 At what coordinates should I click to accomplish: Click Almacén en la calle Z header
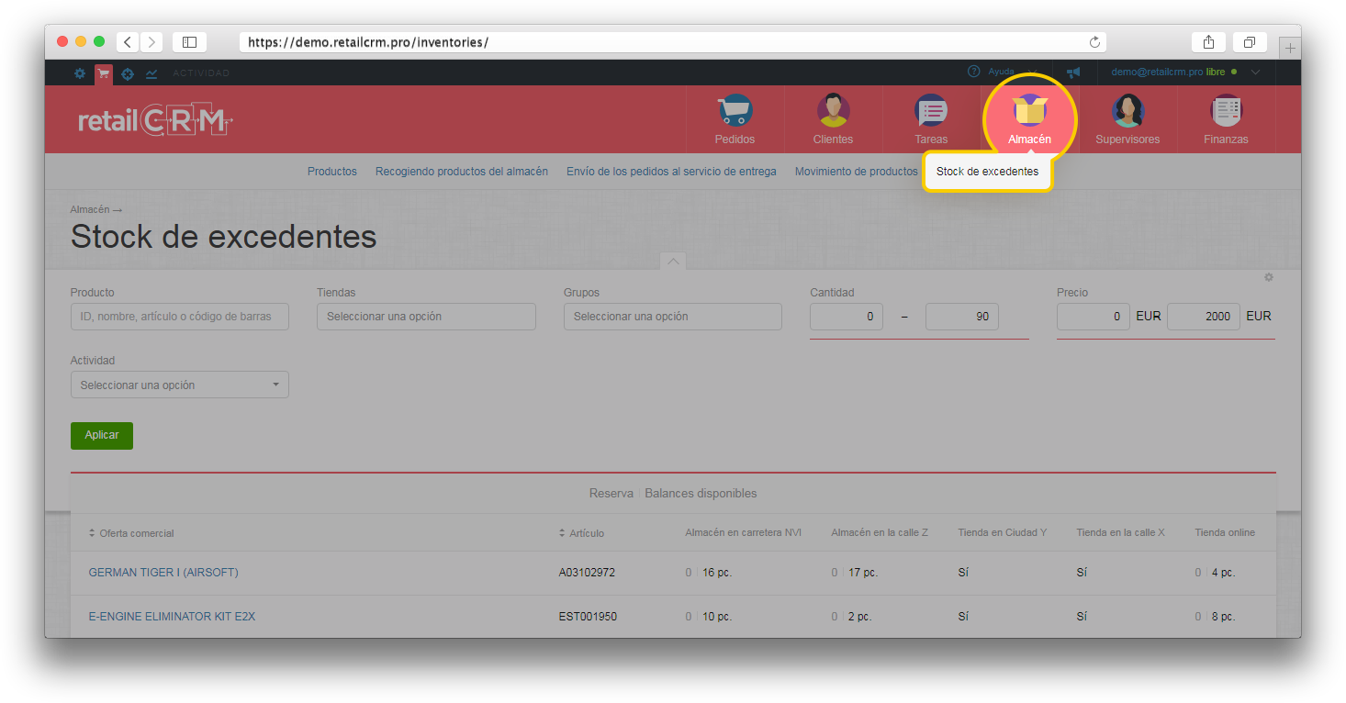coord(880,532)
